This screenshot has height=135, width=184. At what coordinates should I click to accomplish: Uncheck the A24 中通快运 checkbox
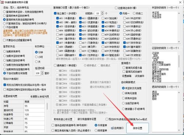click(x=103, y=30)
